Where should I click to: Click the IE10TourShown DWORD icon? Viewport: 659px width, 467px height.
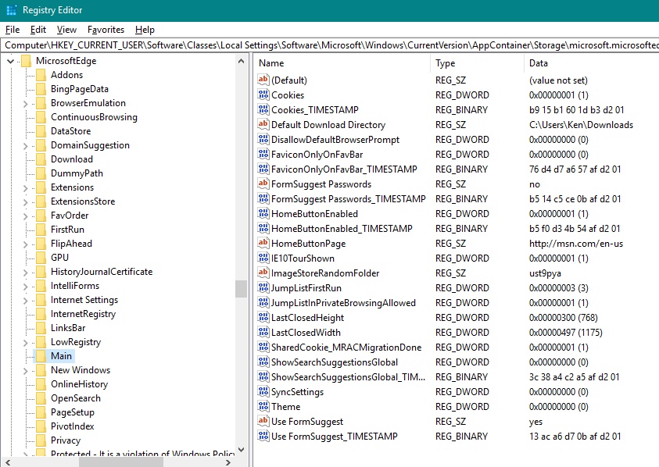click(x=263, y=258)
